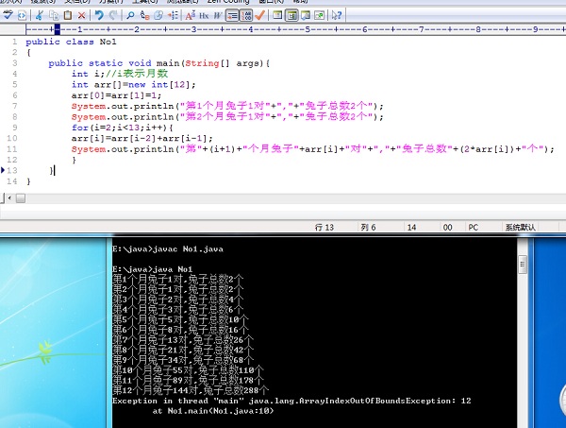The image size is (566, 428).
Task: Click the console window vertical scrollbar thumb
Action: [x=523, y=265]
